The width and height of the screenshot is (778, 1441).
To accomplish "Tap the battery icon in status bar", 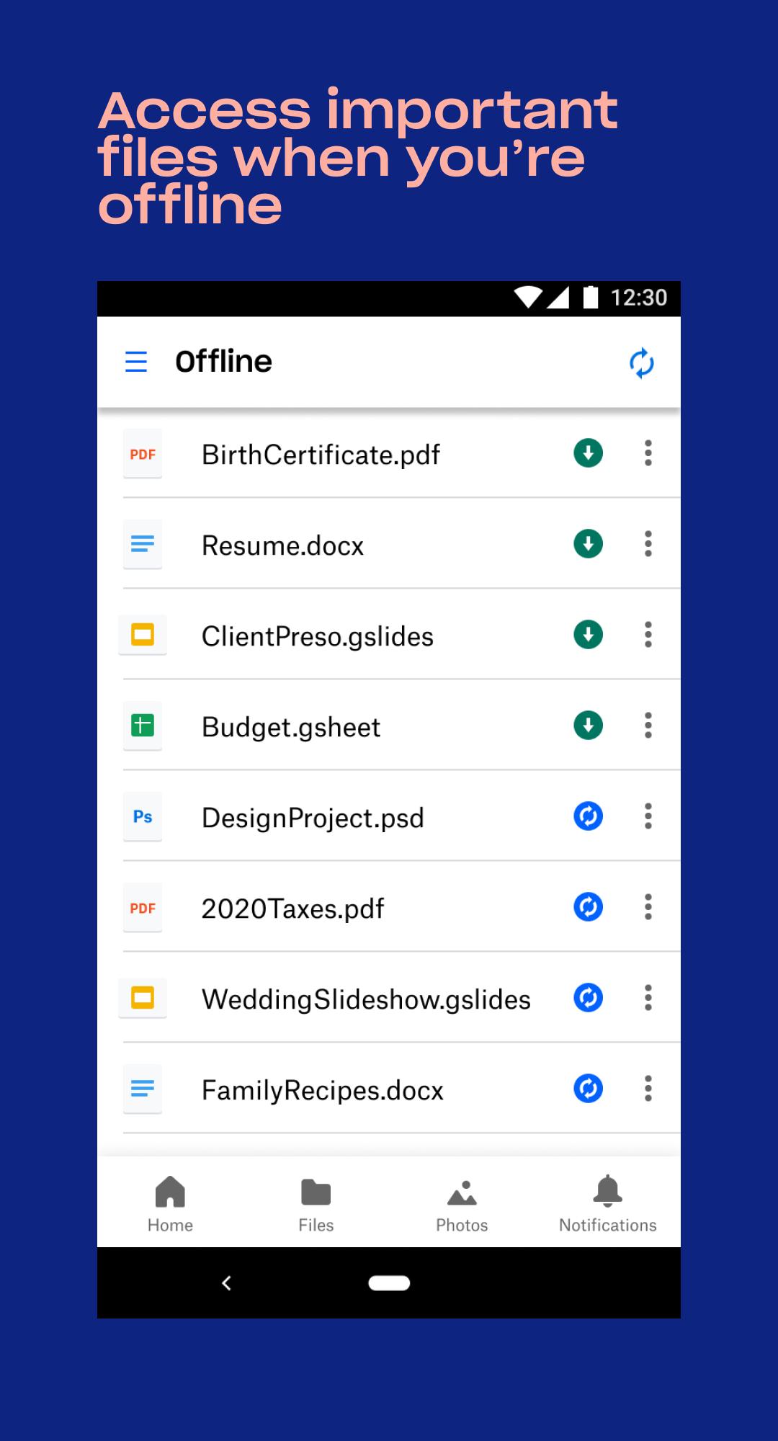I will coord(591,297).
